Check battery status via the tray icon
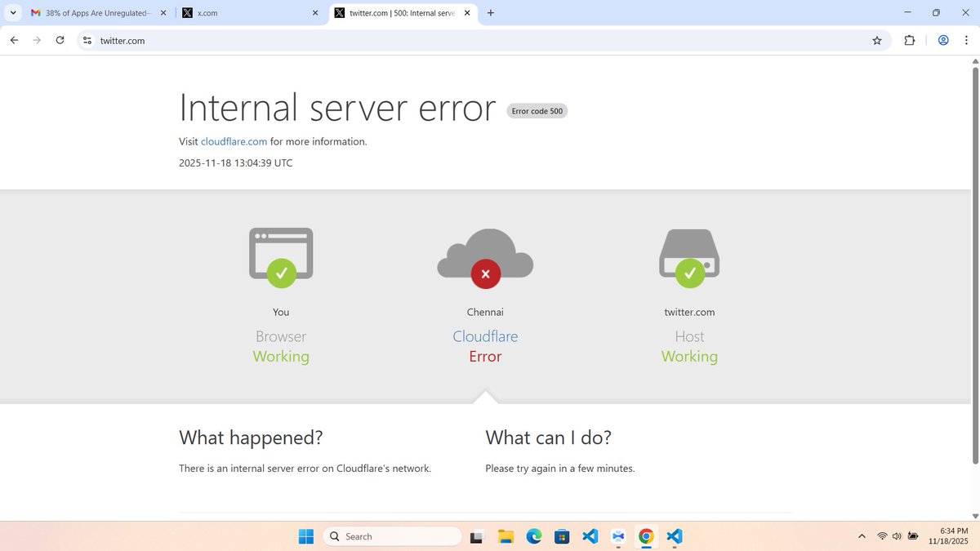The image size is (980, 551). click(x=913, y=536)
